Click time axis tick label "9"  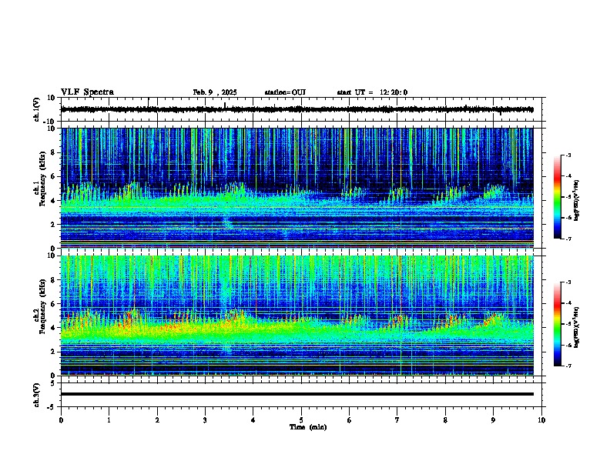(x=493, y=420)
